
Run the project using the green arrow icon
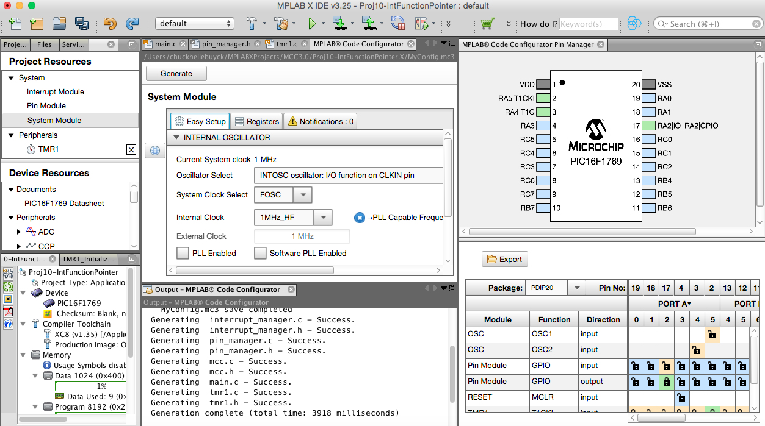tap(312, 23)
